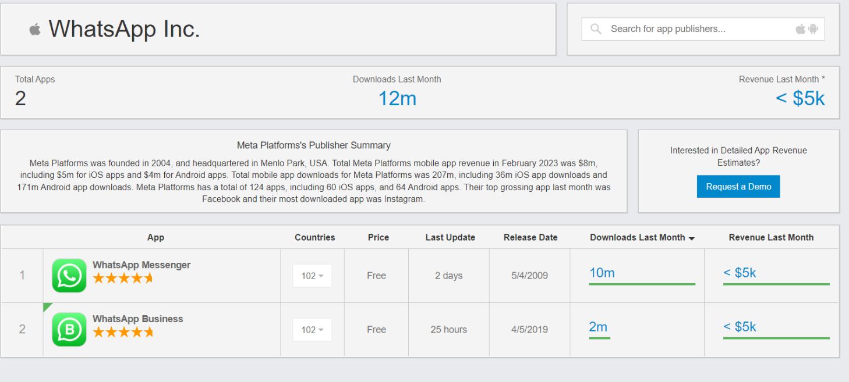Click the 12m Downloads Last Month total
849x382 pixels.
(x=397, y=99)
